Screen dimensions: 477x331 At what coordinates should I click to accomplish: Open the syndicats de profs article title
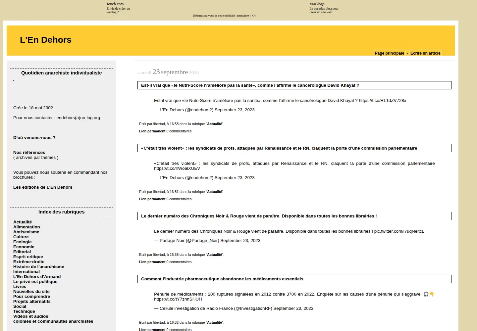pyautogui.click(x=279, y=148)
